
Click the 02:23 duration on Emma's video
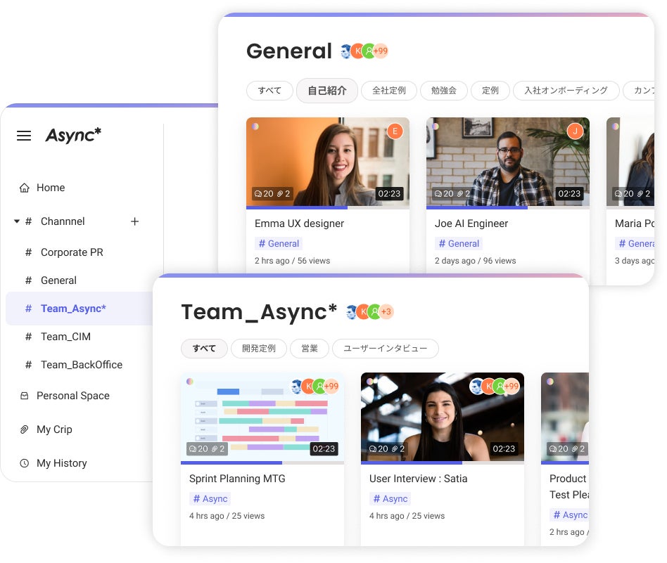pos(389,194)
